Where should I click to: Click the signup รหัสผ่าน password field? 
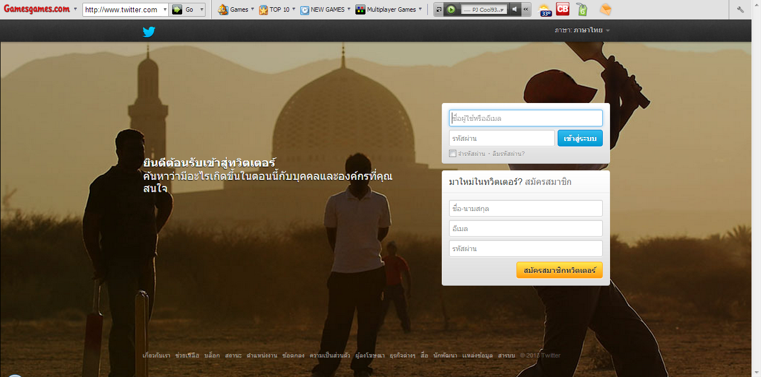pos(526,248)
